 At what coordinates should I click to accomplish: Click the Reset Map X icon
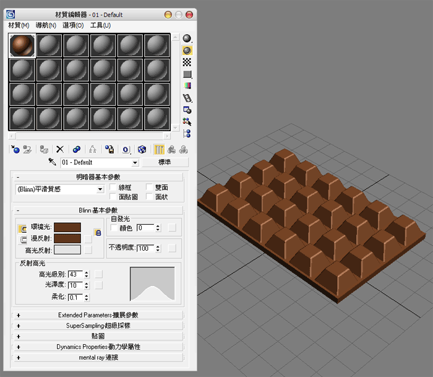60,150
